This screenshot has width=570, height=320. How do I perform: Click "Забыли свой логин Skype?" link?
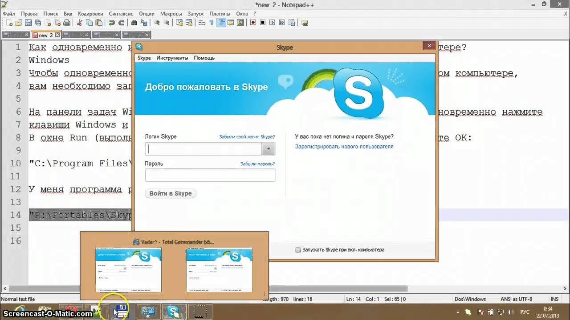pyautogui.click(x=247, y=137)
